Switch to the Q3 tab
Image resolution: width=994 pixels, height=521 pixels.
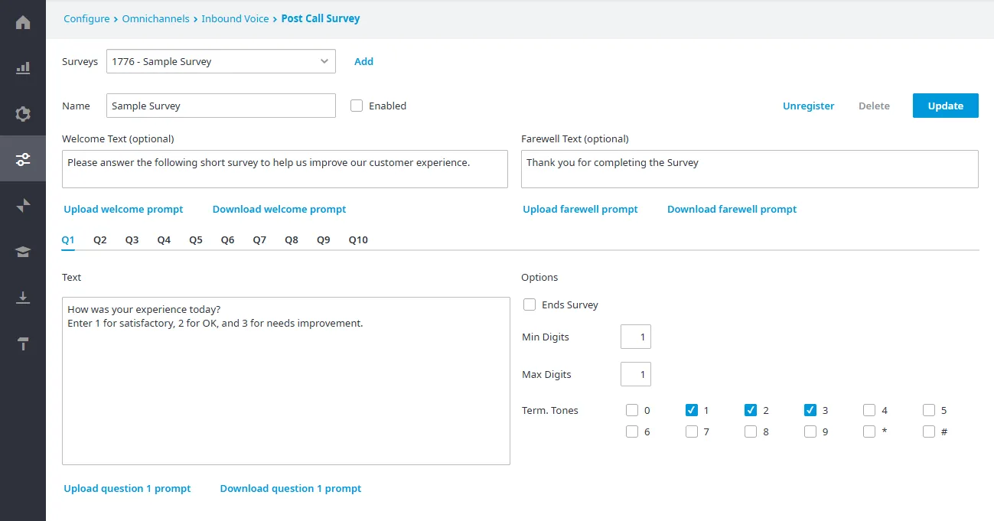tap(132, 239)
